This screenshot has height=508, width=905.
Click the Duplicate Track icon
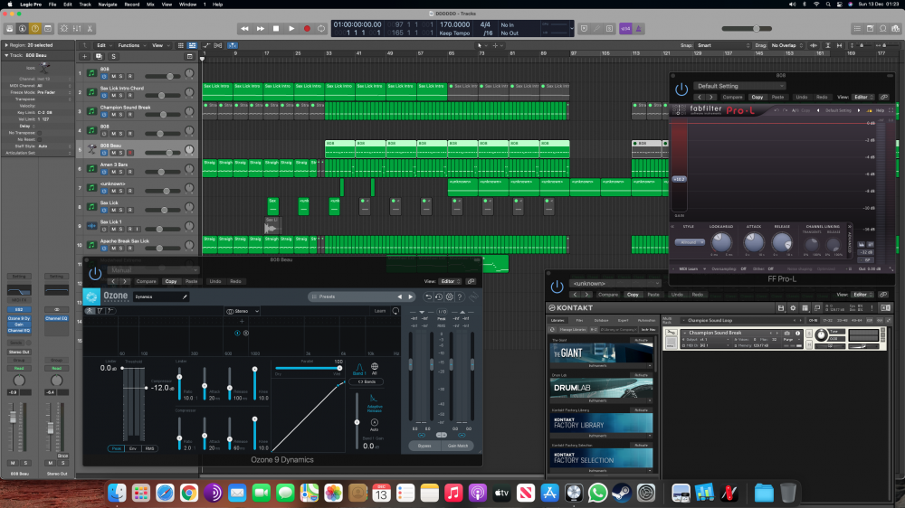(99, 57)
